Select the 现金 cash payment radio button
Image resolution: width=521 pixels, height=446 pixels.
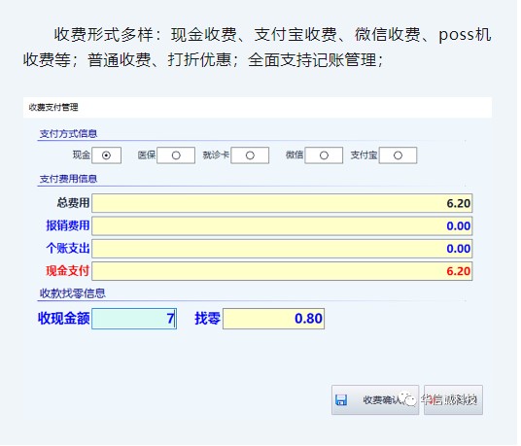(106, 155)
